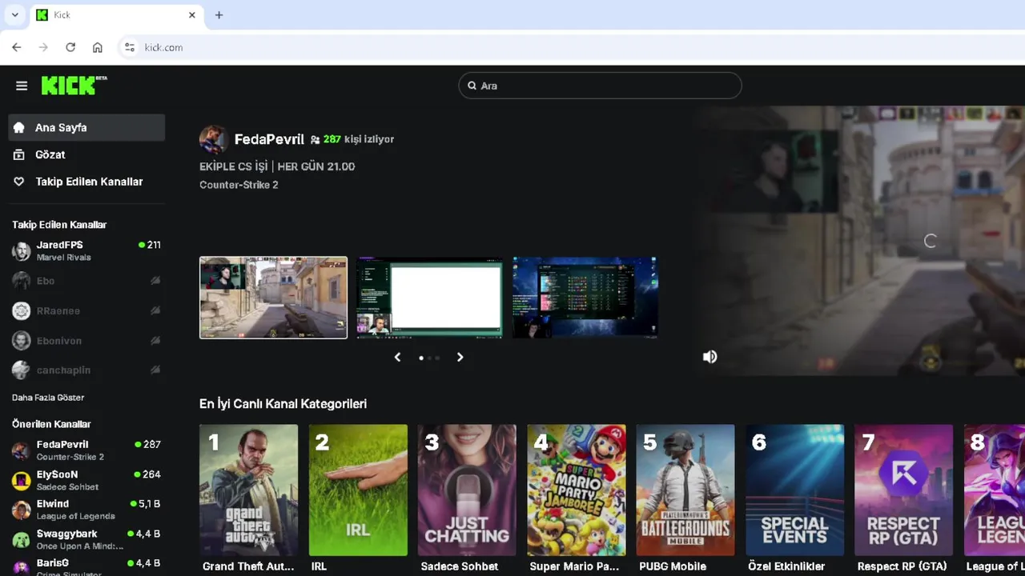The height and width of the screenshot is (576, 1025).
Task: Go to next carousel slide
Action: click(460, 357)
